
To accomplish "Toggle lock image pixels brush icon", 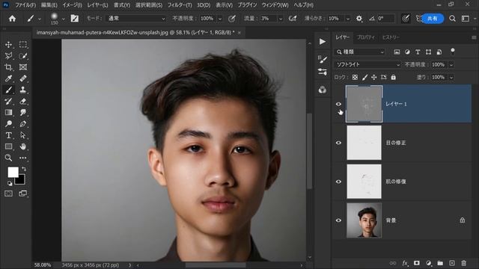I will (x=364, y=77).
